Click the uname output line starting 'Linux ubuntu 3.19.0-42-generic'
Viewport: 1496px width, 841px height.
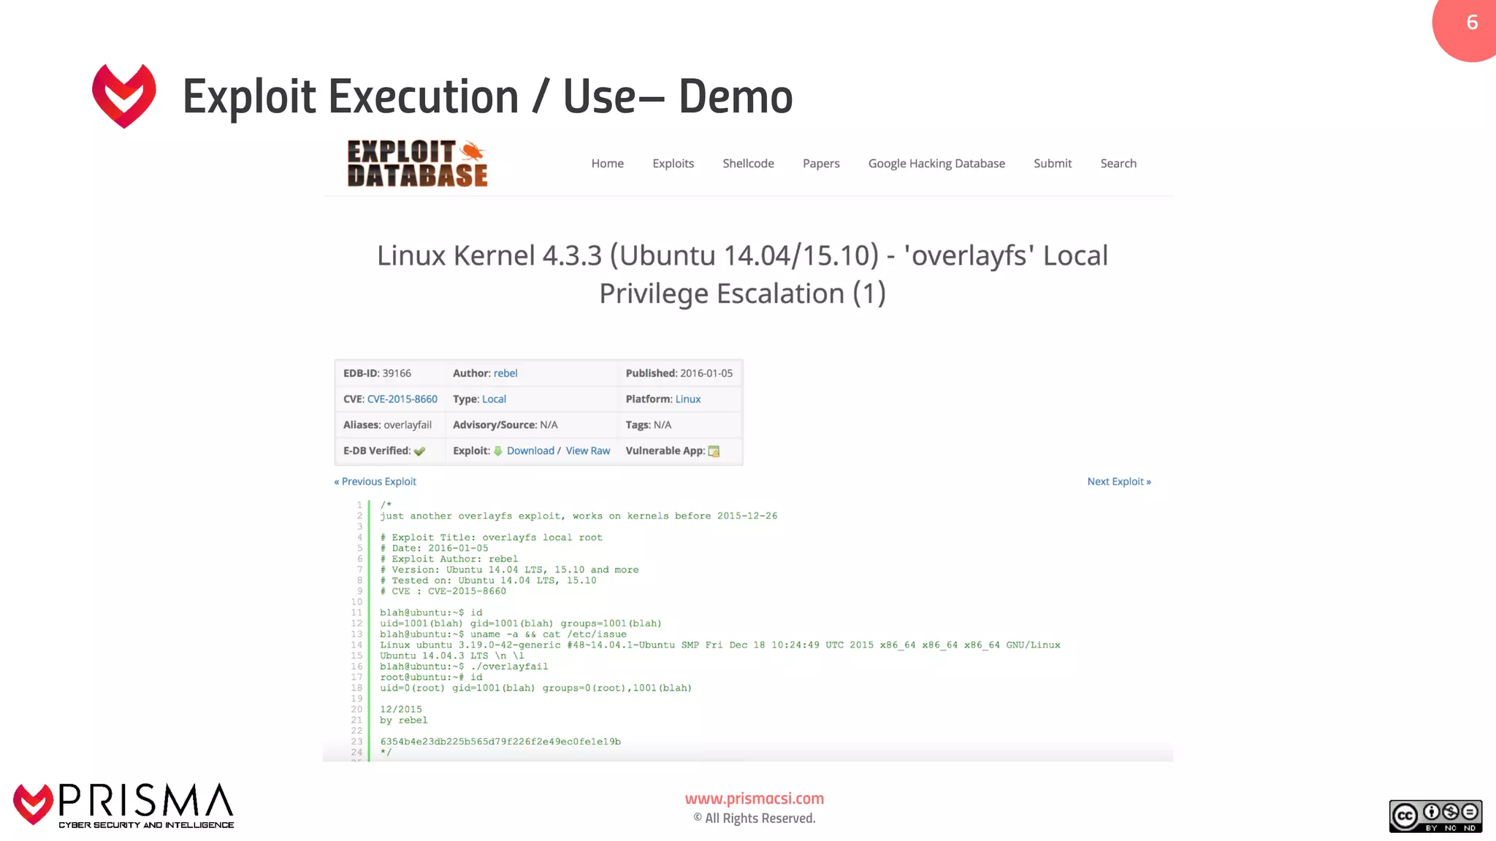720,645
